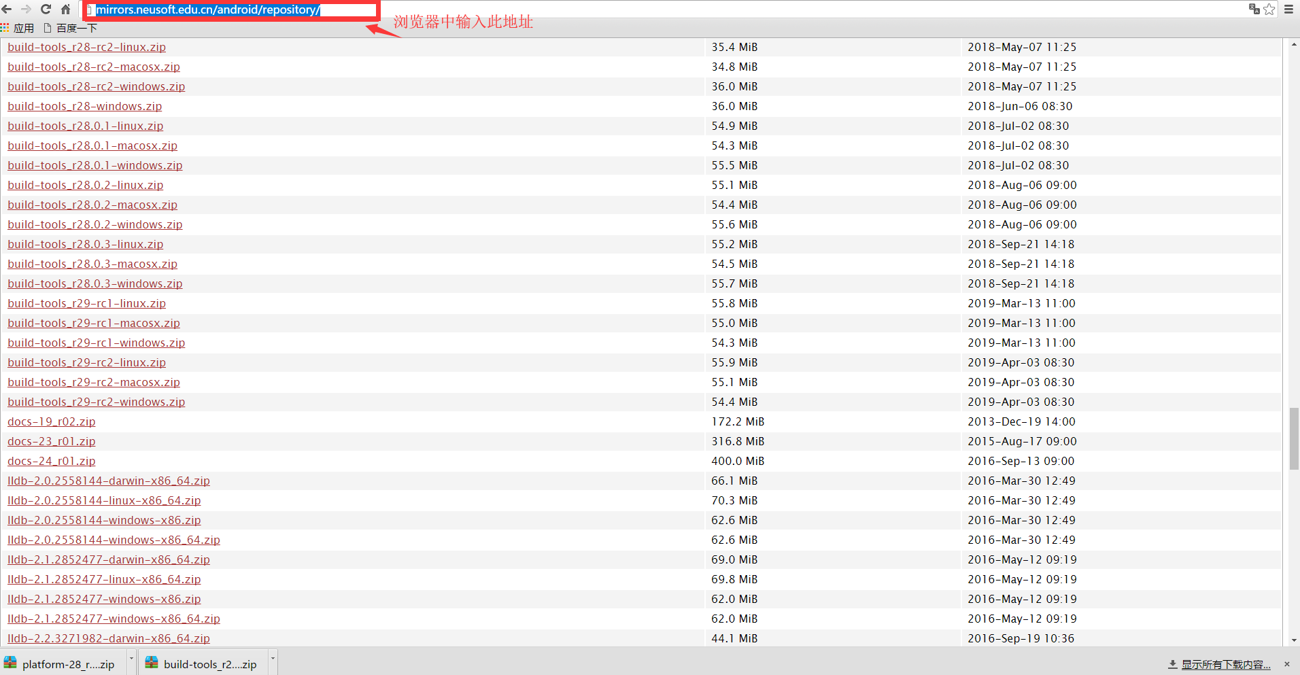Download build-tools_r29-rc2-macosx.zip
The width and height of the screenshot is (1300, 675).
[94, 382]
